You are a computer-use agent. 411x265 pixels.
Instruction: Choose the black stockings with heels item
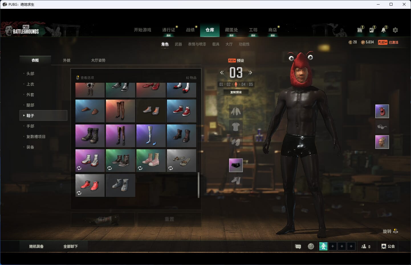(x=120, y=111)
